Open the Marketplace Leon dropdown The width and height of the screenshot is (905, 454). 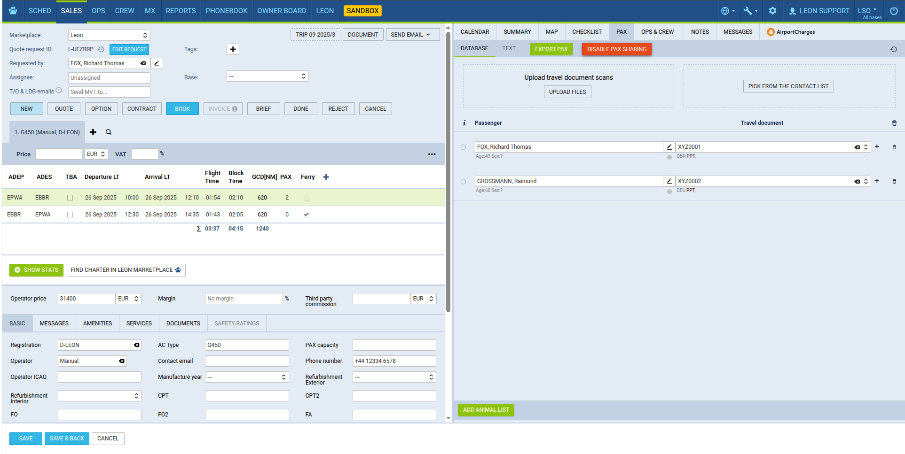[109, 35]
